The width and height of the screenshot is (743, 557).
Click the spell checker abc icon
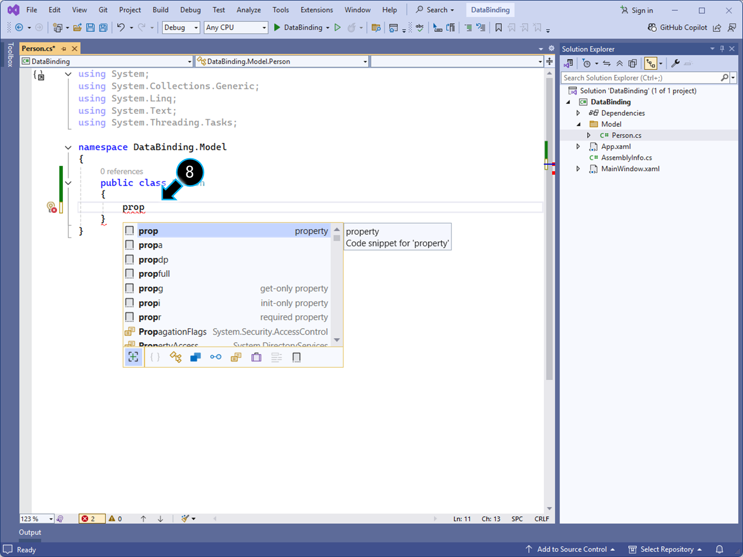coord(420,28)
